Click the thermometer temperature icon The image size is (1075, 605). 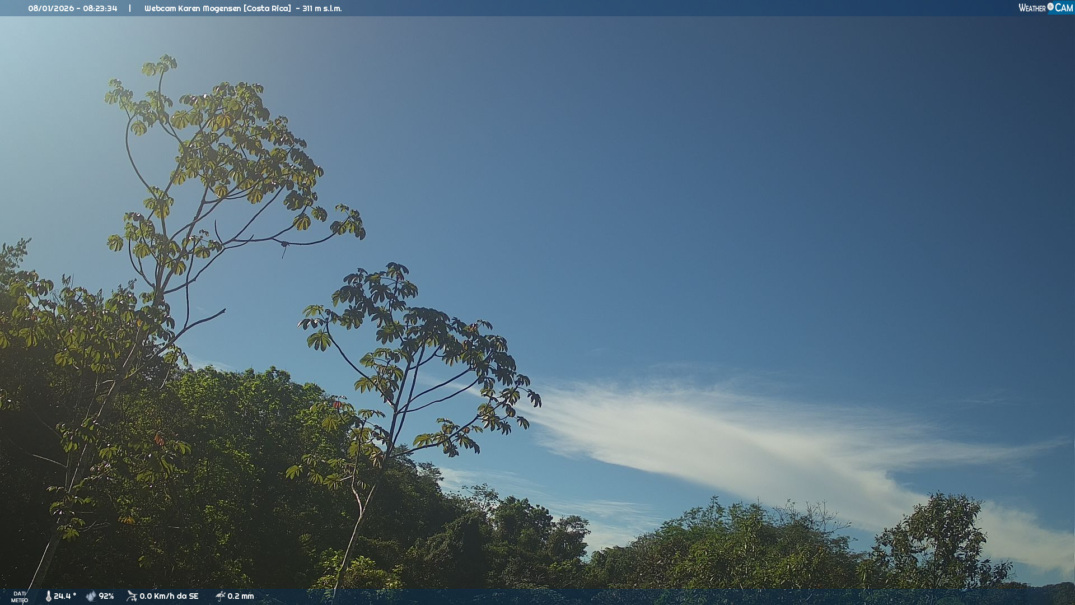pyautogui.click(x=49, y=596)
